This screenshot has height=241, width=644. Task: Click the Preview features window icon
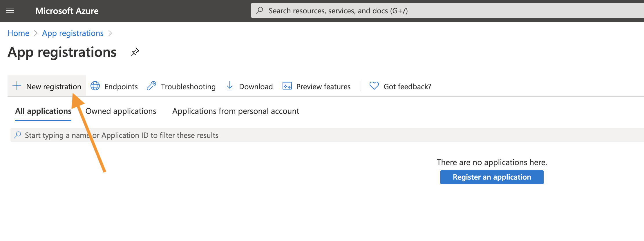[x=287, y=86]
